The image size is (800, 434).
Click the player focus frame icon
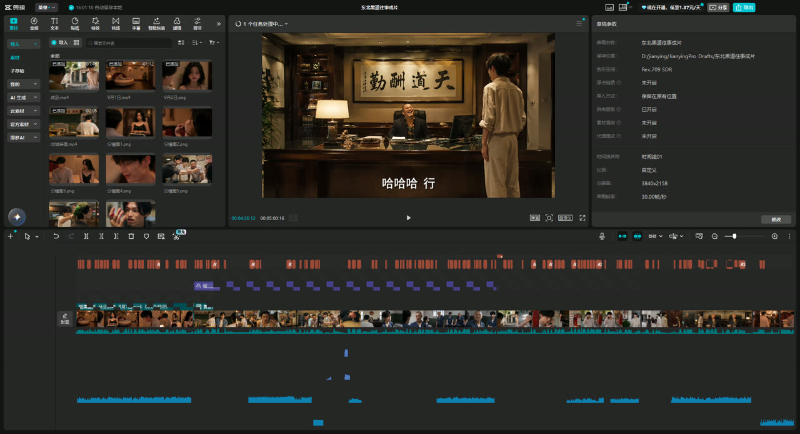click(549, 218)
